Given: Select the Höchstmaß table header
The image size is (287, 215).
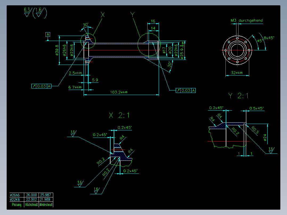Looking at the screenshot, I should coord(31,205).
